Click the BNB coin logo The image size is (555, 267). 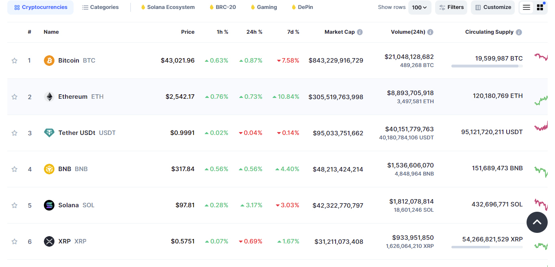(x=49, y=169)
